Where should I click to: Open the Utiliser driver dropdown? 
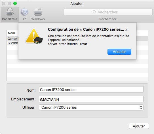91,107
